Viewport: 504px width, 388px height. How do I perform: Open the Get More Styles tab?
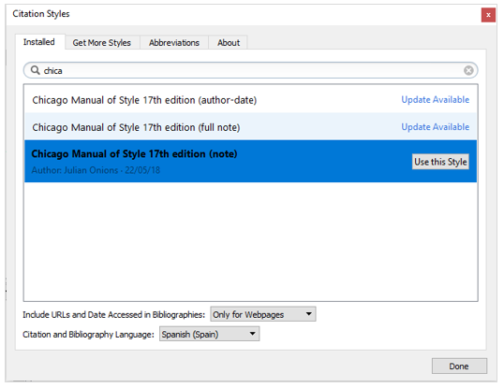click(102, 43)
